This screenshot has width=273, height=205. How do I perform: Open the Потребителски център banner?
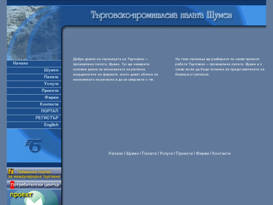[x=34, y=185]
